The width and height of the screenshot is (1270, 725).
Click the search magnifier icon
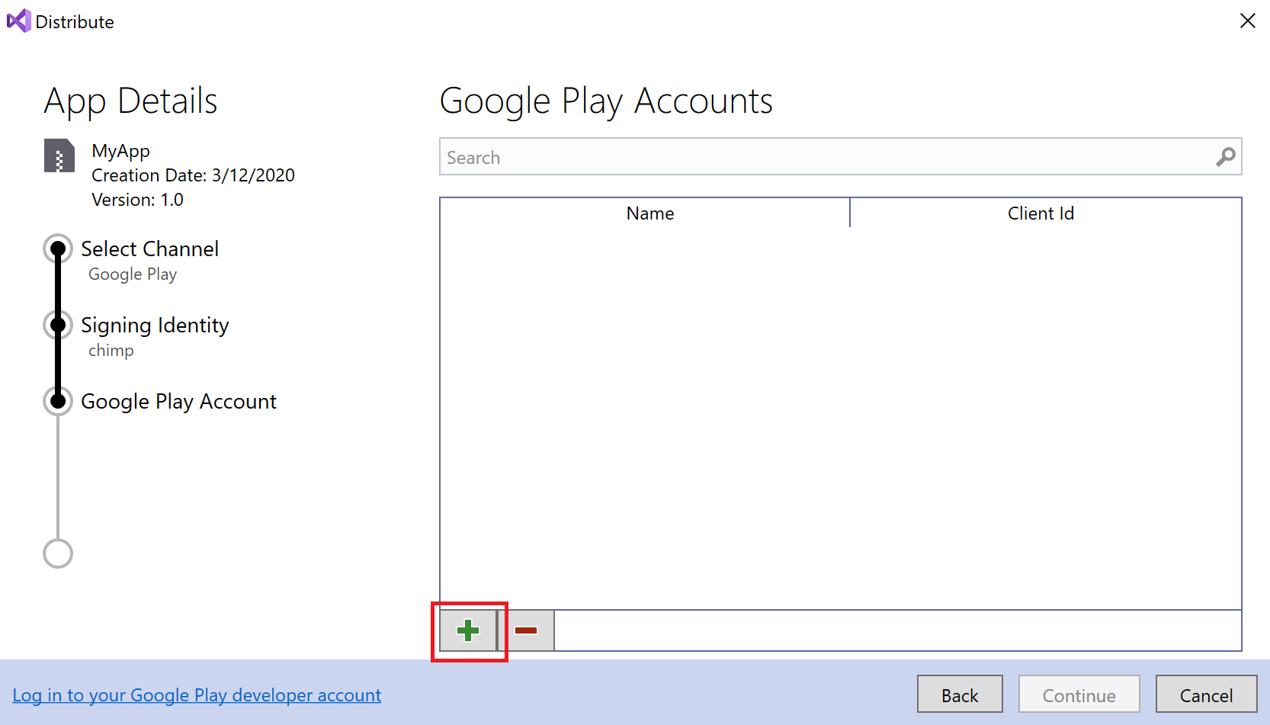tap(1225, 157)
